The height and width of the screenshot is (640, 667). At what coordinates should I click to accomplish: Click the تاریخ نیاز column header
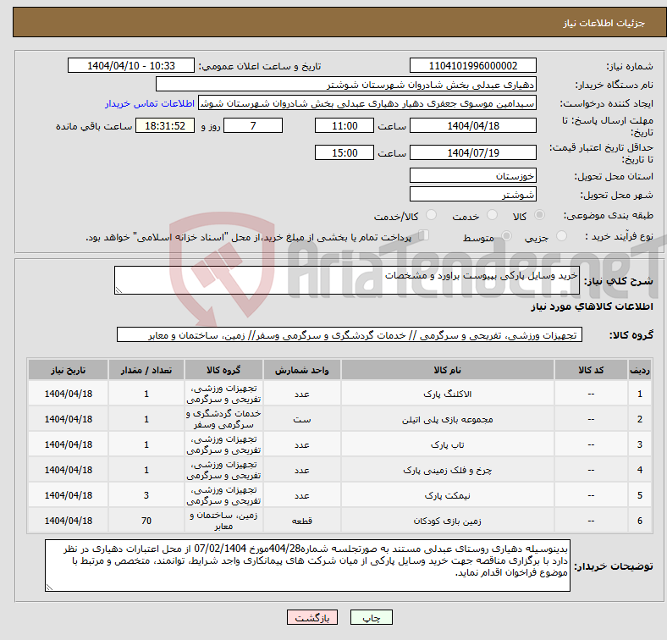[68, 370]
